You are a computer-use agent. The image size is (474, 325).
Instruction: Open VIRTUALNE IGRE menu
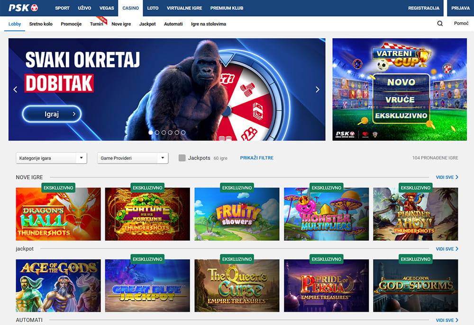point(184,8)
